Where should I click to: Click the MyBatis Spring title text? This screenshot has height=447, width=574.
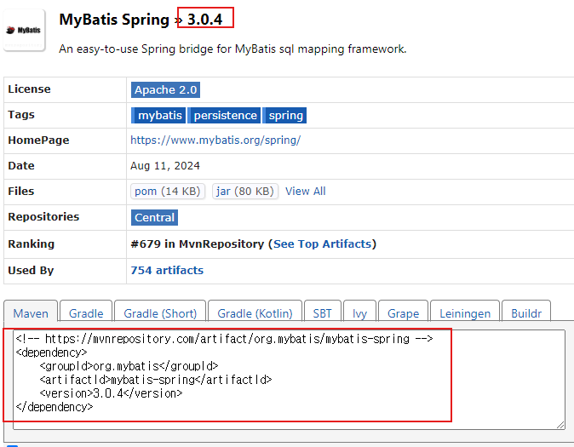coord(114,20)
